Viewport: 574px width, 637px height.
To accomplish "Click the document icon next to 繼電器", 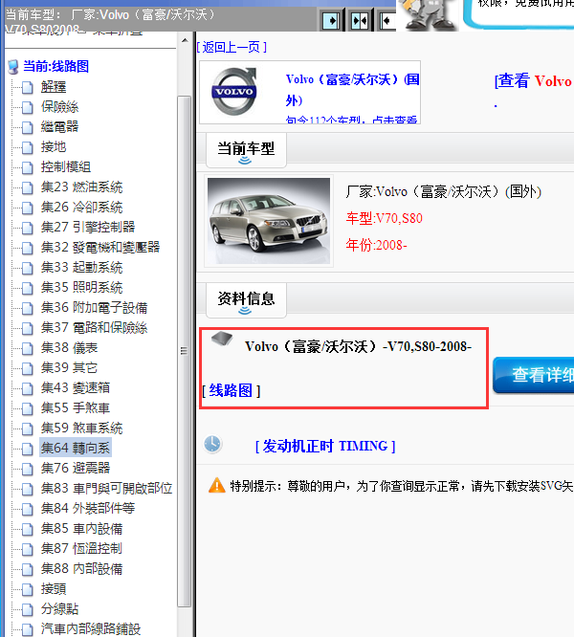I will (27, 127).
